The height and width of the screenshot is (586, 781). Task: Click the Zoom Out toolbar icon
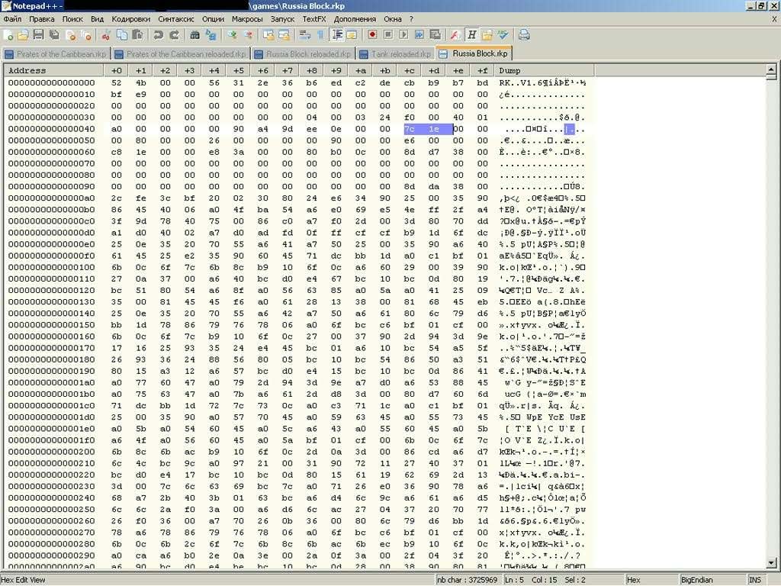tap(248, 35)
